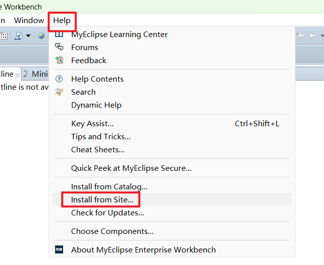The width and height of the screenshot is (324, 265).
Task: Select Search in the Help menu
Action: pos(172,92)
